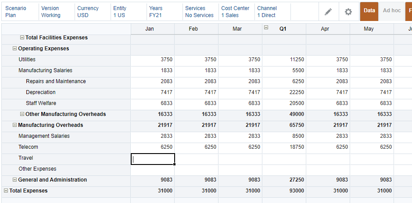Select the Feb column header

click(x=196, y=29)
